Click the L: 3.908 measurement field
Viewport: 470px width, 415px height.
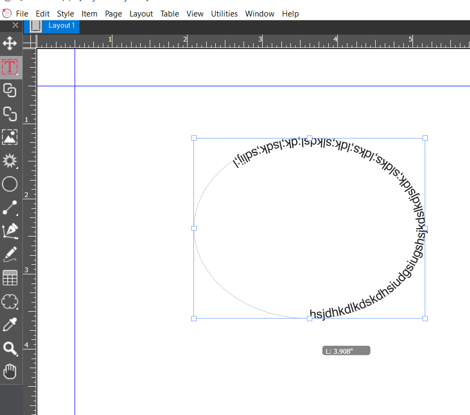[346, 351]
